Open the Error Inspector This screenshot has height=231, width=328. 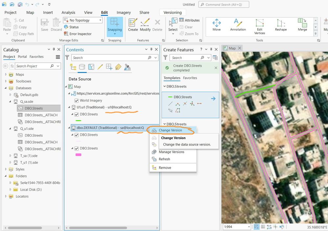click(80, 34)
